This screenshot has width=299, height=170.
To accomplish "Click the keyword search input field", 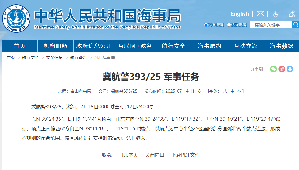I will click(x=271, y=25).
